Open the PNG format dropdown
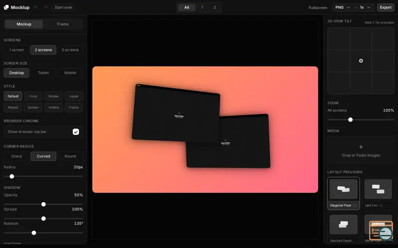 (x=342, y=7)
